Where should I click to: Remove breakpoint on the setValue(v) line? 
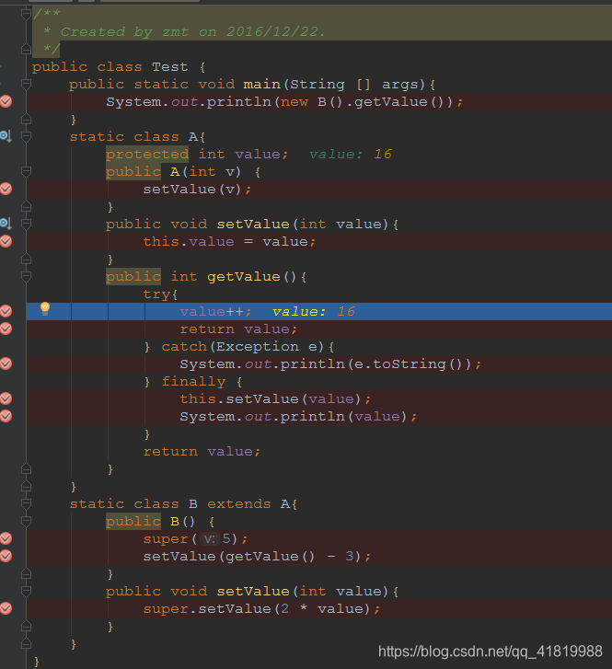pos(6,189)
